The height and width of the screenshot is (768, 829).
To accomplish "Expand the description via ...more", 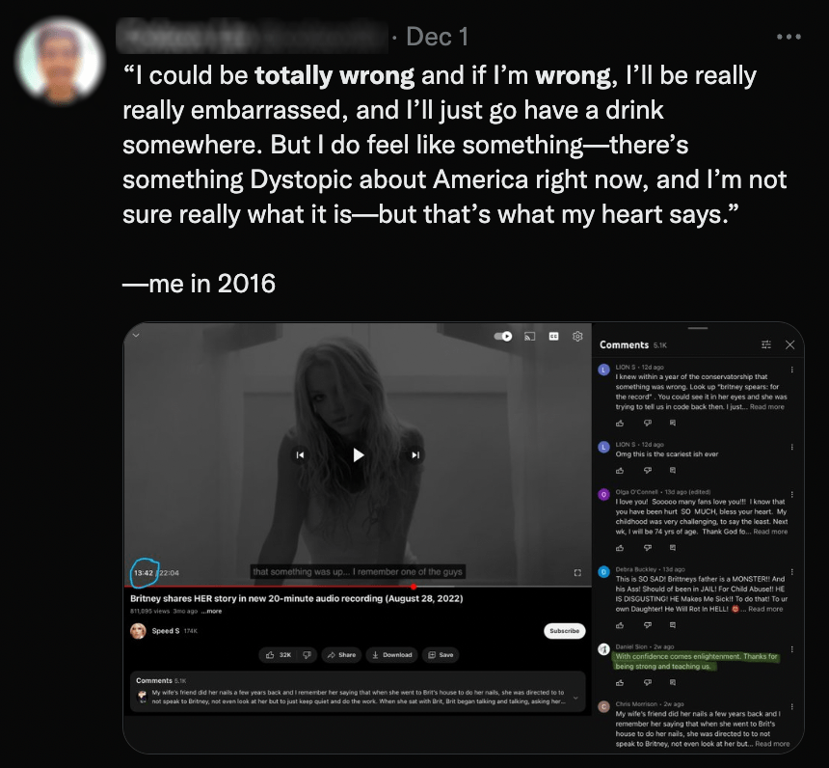I will (x=211, y=611).
